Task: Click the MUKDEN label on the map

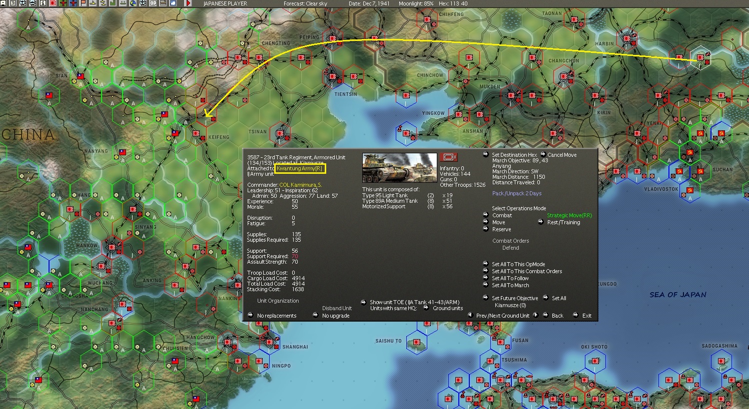Action: 490,86
